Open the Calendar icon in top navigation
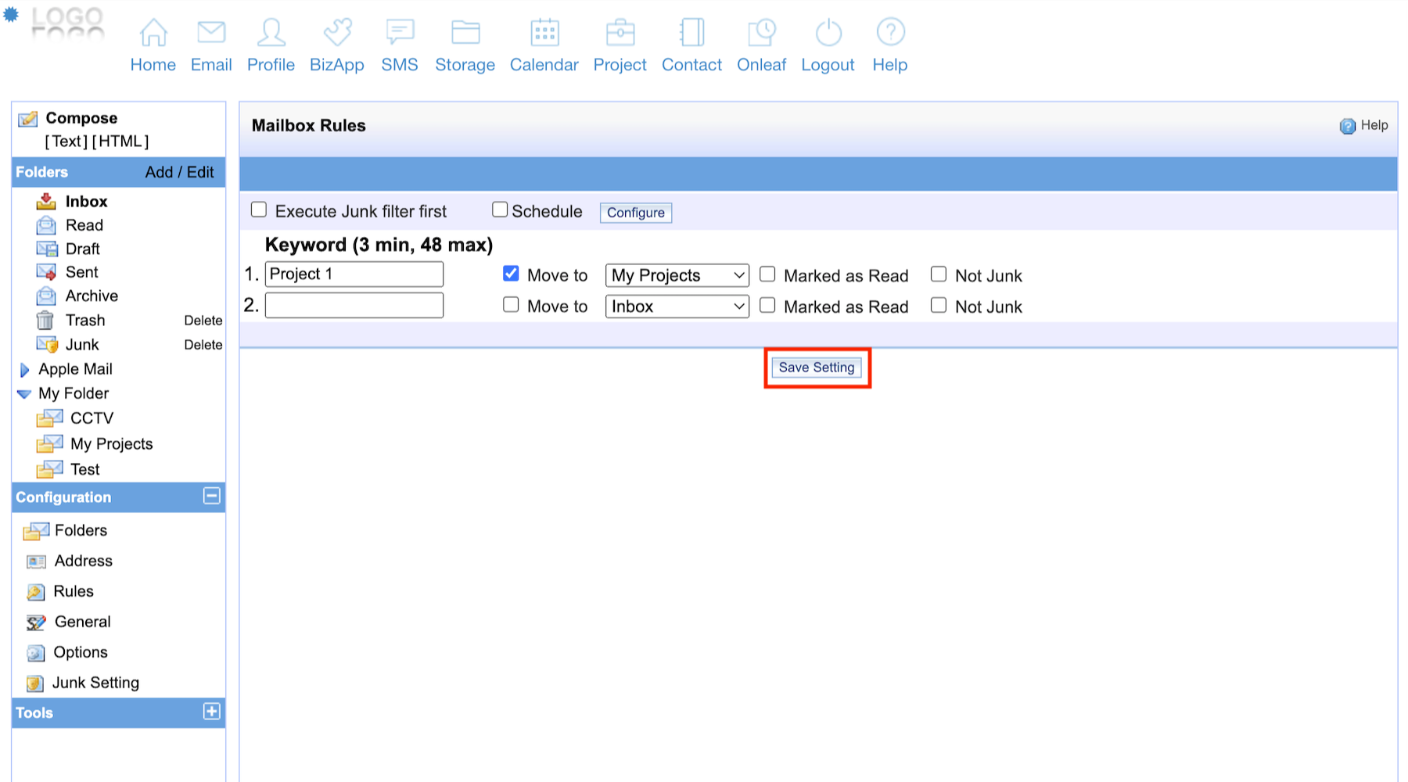The width and height of the screenshot is (1408, 782). pos(544,33)
